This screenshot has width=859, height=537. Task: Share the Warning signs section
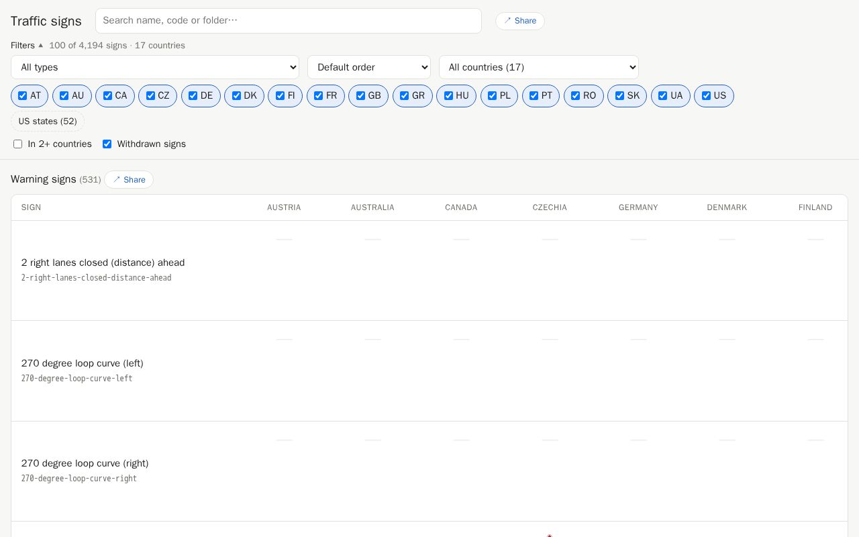129,180
